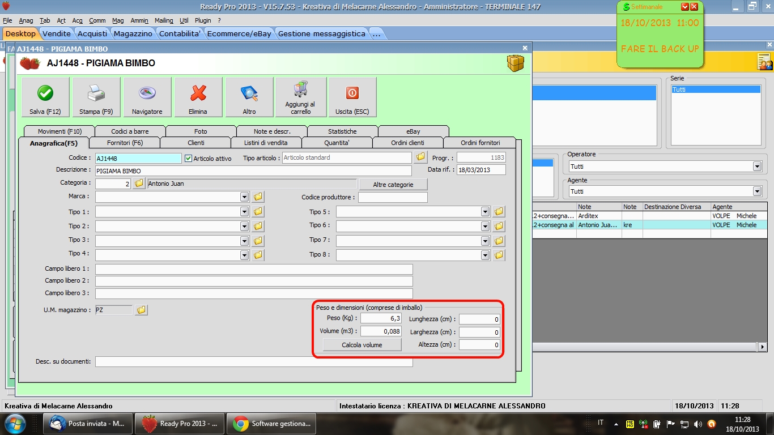Open the Action Center flag tray icon
The image size is (774, 435).
coord(671,424)
